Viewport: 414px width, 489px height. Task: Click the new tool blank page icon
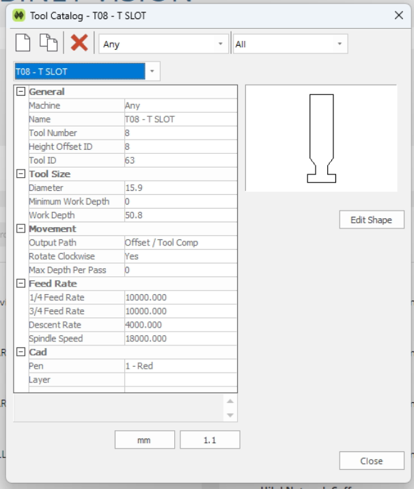pyautogui.click(x=23, y=42)
